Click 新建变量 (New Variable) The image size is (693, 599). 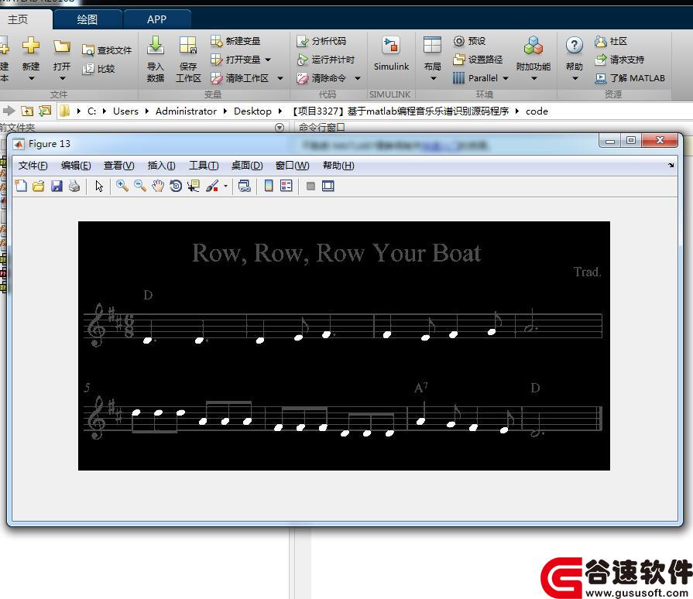click(x=235, y=41)
